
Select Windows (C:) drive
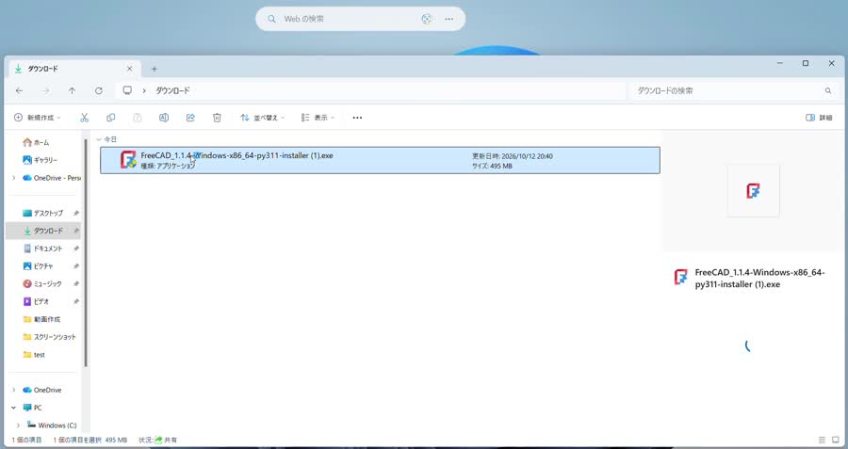[52, 425]
